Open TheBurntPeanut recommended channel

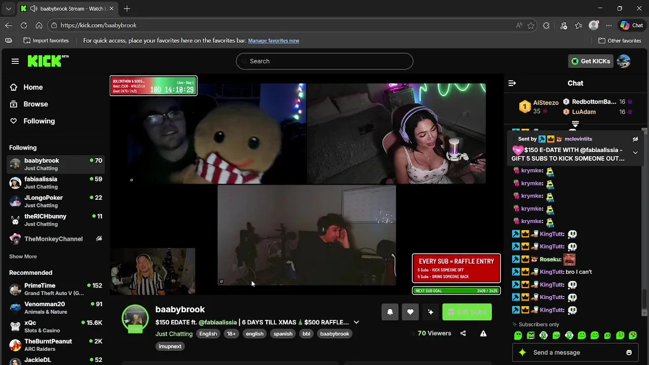(56, 345)
